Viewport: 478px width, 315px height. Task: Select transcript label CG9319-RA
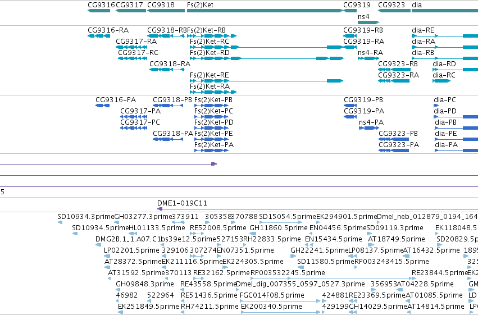(x=363, y=42)
